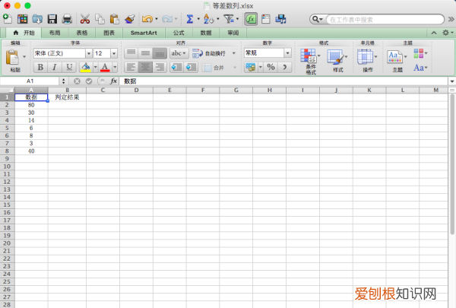Open the conditional formatting icon

click(x=309, y=58)
